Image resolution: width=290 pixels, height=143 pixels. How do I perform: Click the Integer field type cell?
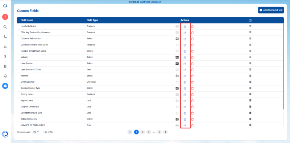[x=90, y=51]
